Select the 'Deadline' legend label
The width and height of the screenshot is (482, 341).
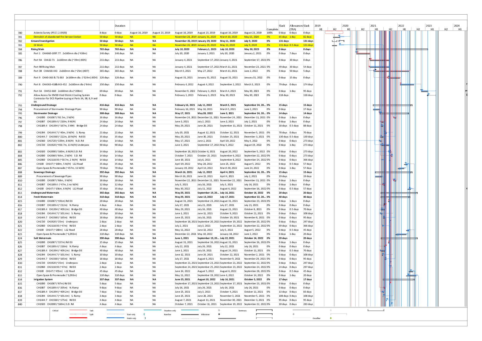317,318
